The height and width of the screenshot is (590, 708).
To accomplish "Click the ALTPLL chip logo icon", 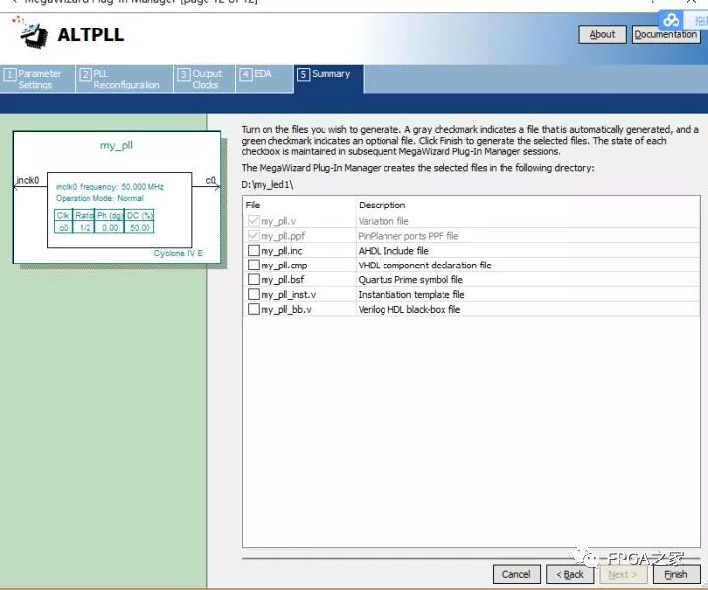I will coord(32,35).
